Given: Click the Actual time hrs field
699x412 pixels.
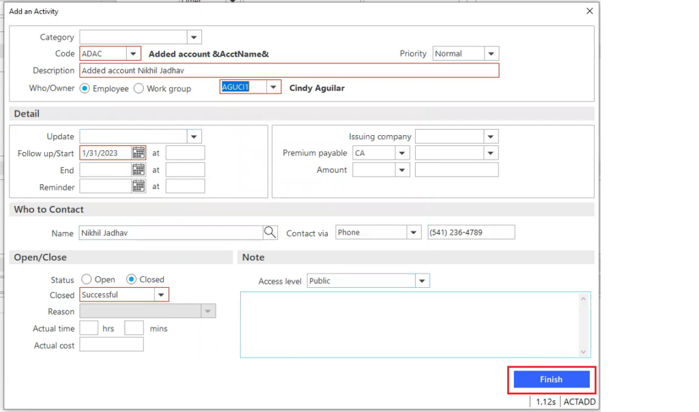Looking at the screenshot, I should point(89,328).
